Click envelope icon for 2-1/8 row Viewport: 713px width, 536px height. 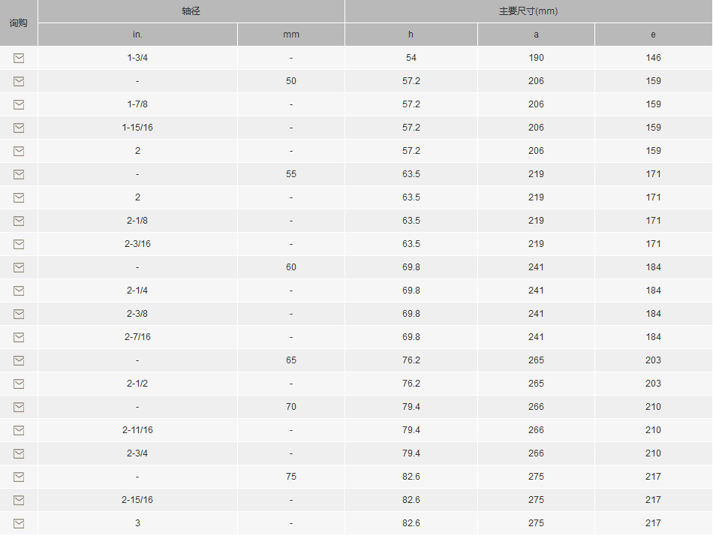point(19,221)
